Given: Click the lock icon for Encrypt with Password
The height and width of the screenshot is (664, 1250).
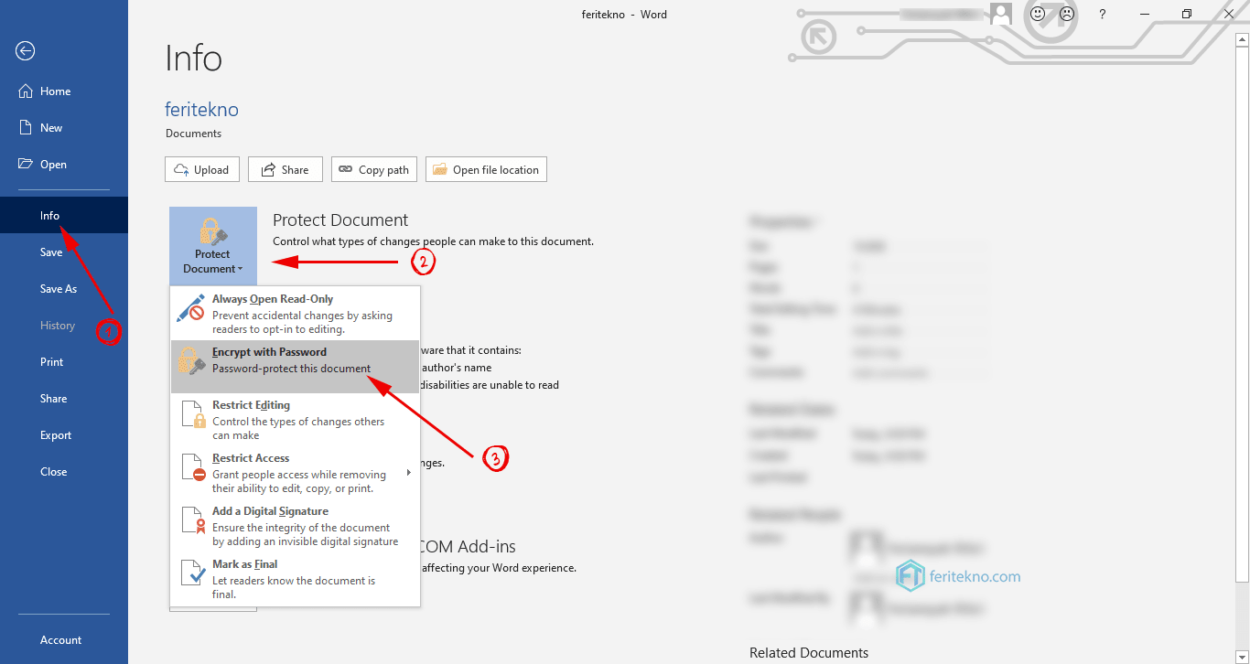Looking at the screenshot, I should (192, 360).
